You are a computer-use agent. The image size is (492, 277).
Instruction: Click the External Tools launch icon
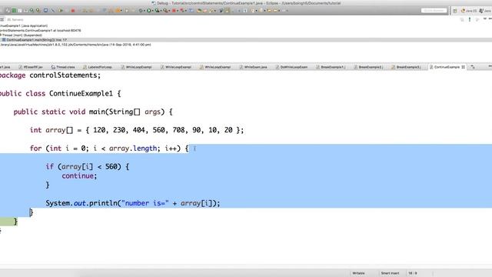click(x=166, y=10)
